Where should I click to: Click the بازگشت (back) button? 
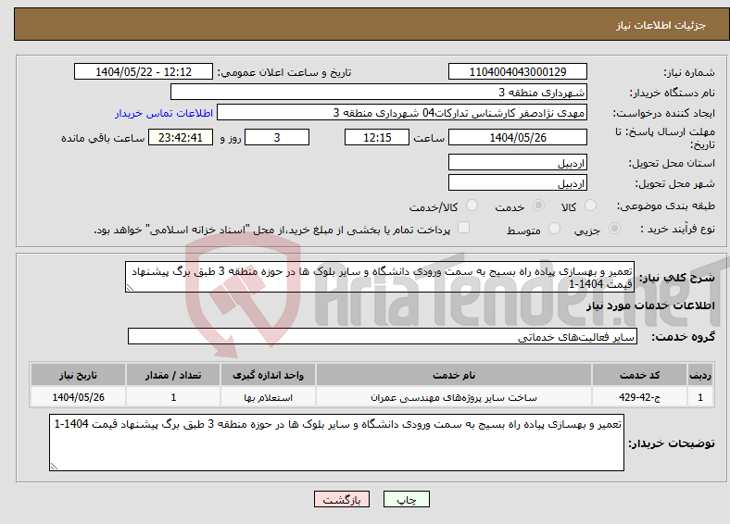pos(342,499)
